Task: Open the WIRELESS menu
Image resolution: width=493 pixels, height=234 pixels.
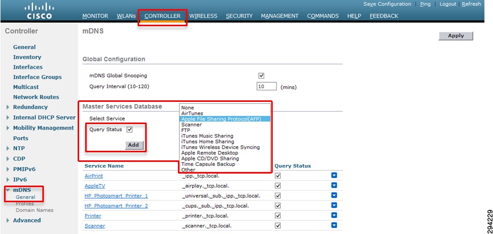Action: point(203,16)
